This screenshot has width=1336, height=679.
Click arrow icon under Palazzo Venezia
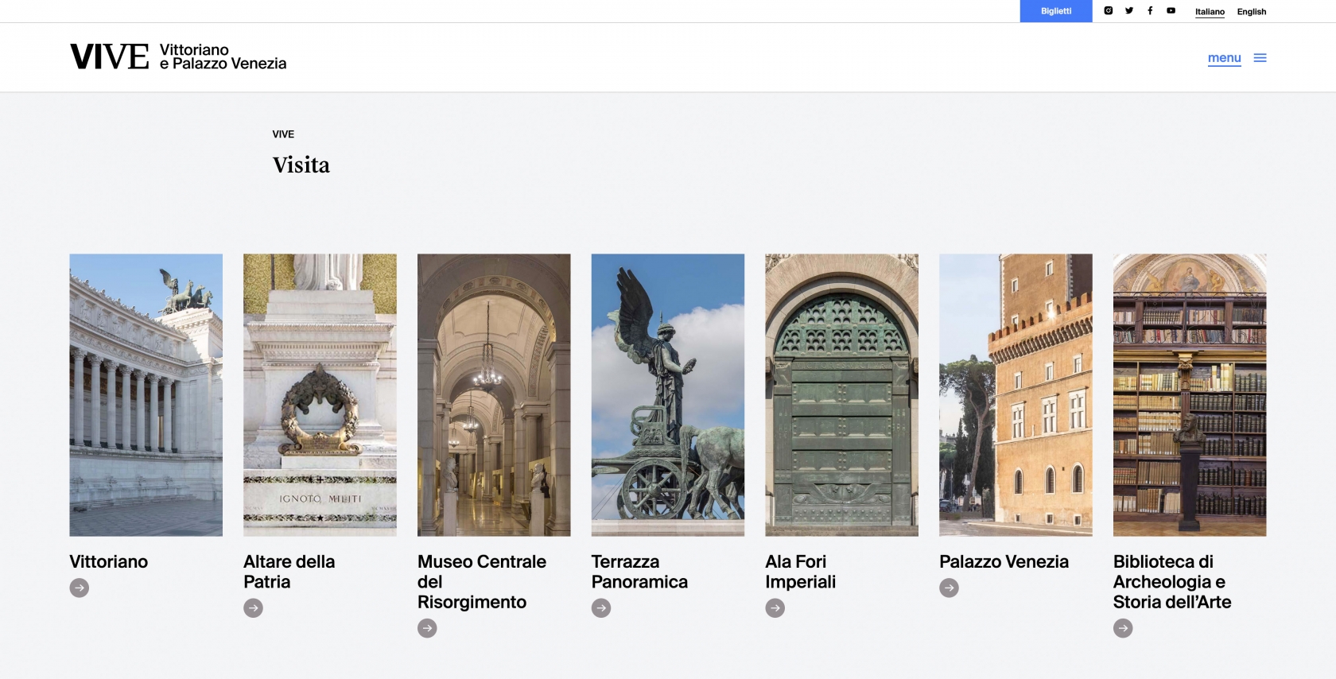pos(949,588)
